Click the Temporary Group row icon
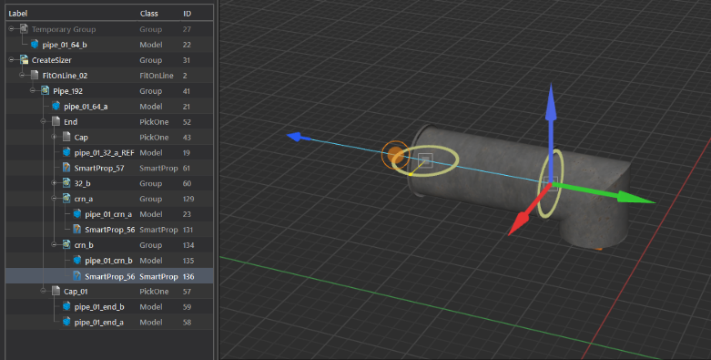The height and width of the screenshot is (360, 711). [24, 29]
